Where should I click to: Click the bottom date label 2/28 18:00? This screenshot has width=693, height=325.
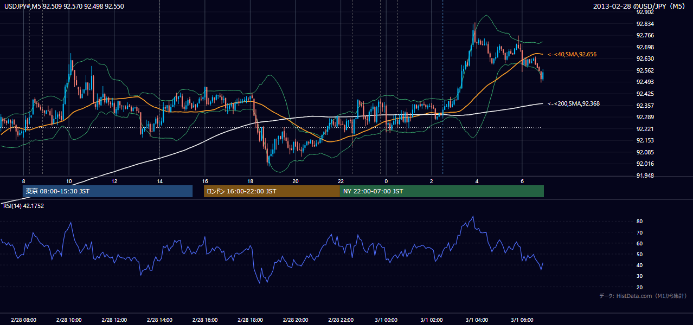[x=250, y=320]
